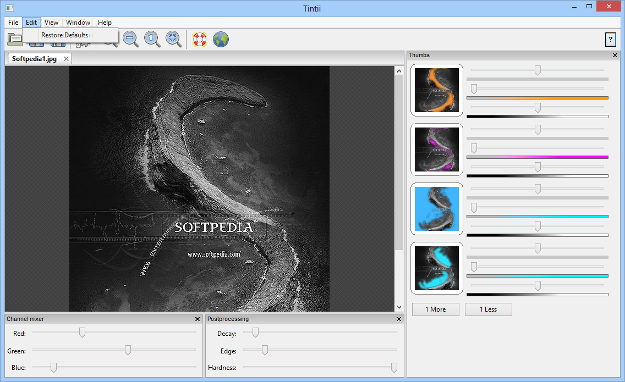The width and height of the screenshot is (625, 382).
Task: Select the thumbnail with blue background
Action: [x=437, y=209]
